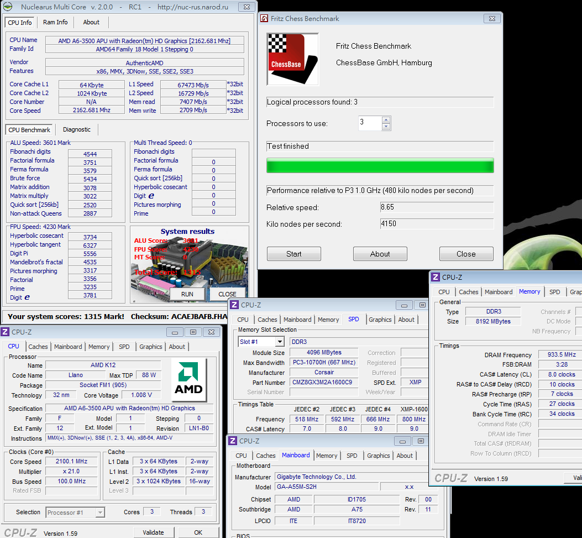The height and width of the screenshot is (538, 582).
Task: Click the Core Speed value 2100.1 MHz
Action: coord(71,461)
